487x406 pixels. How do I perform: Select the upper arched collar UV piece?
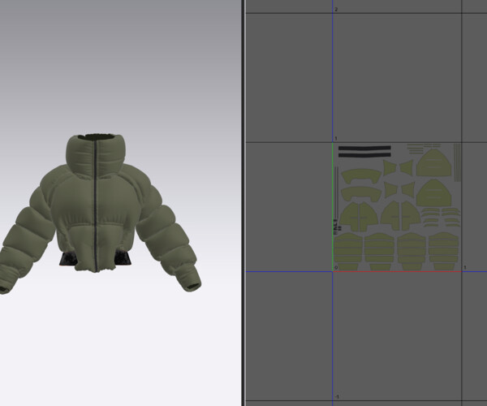(x=361, y=176)
